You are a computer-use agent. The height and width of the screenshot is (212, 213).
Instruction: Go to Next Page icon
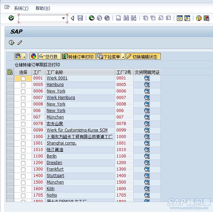point(161,18)
